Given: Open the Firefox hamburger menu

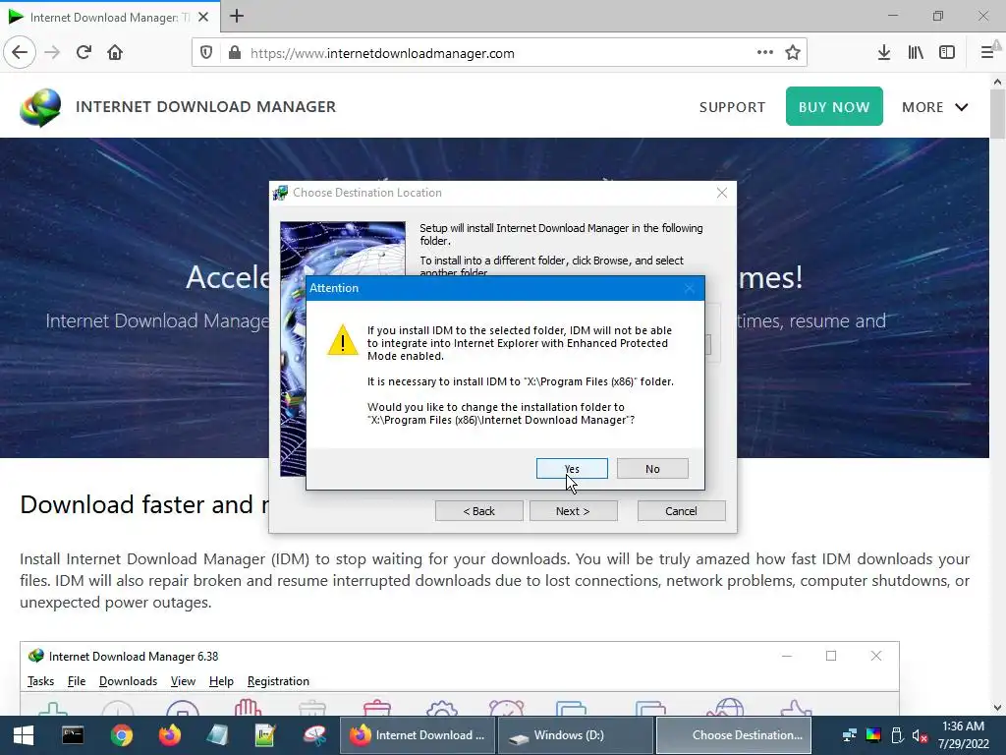Looking at the screenshot, I should coord(987,53).
